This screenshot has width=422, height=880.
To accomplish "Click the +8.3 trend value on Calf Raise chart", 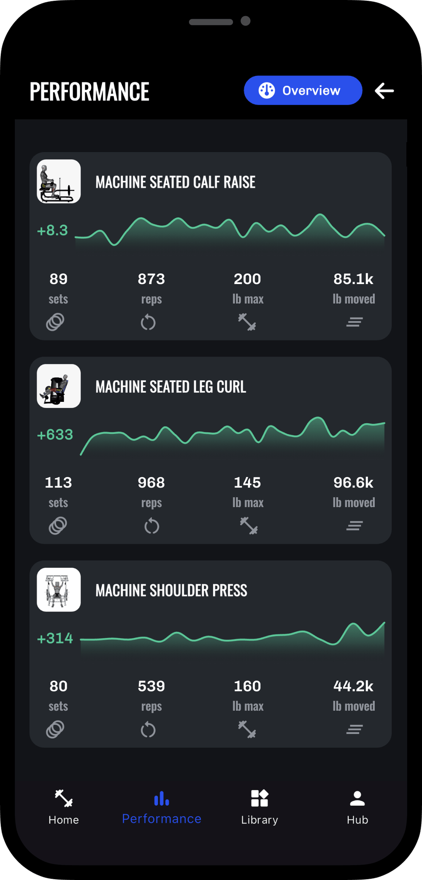I will [52, 231].
